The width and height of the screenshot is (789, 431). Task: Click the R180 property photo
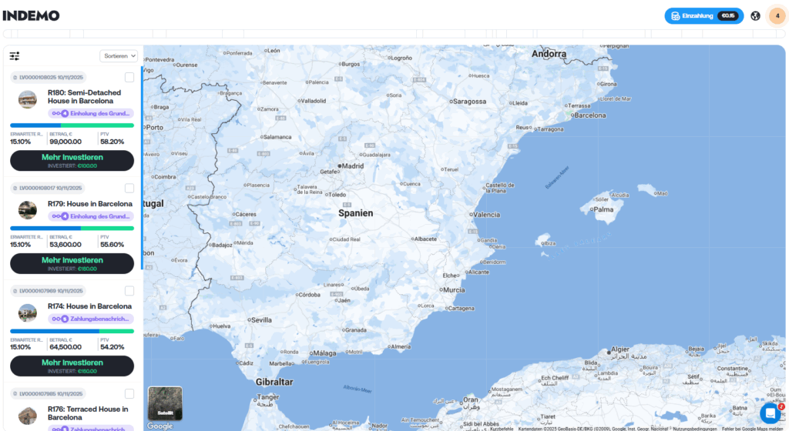[x=28, y=99]
